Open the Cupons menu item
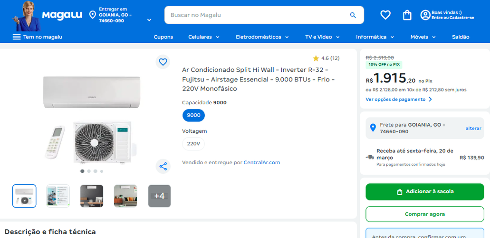 coord(163,37)
